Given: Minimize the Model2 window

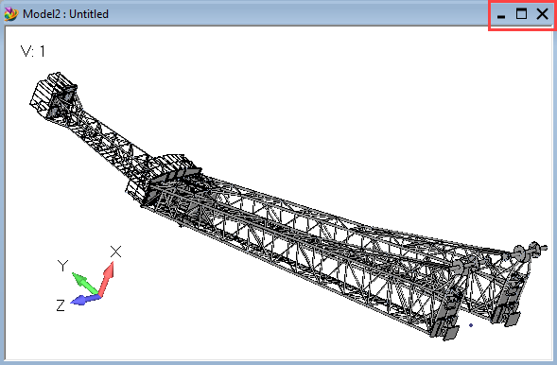Looking at the screenshot, I should (x=501, y=16).
